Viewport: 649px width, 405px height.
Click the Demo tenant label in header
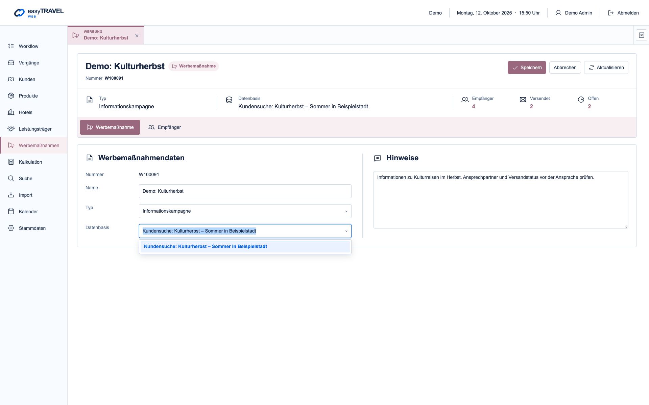pos(435,13)
